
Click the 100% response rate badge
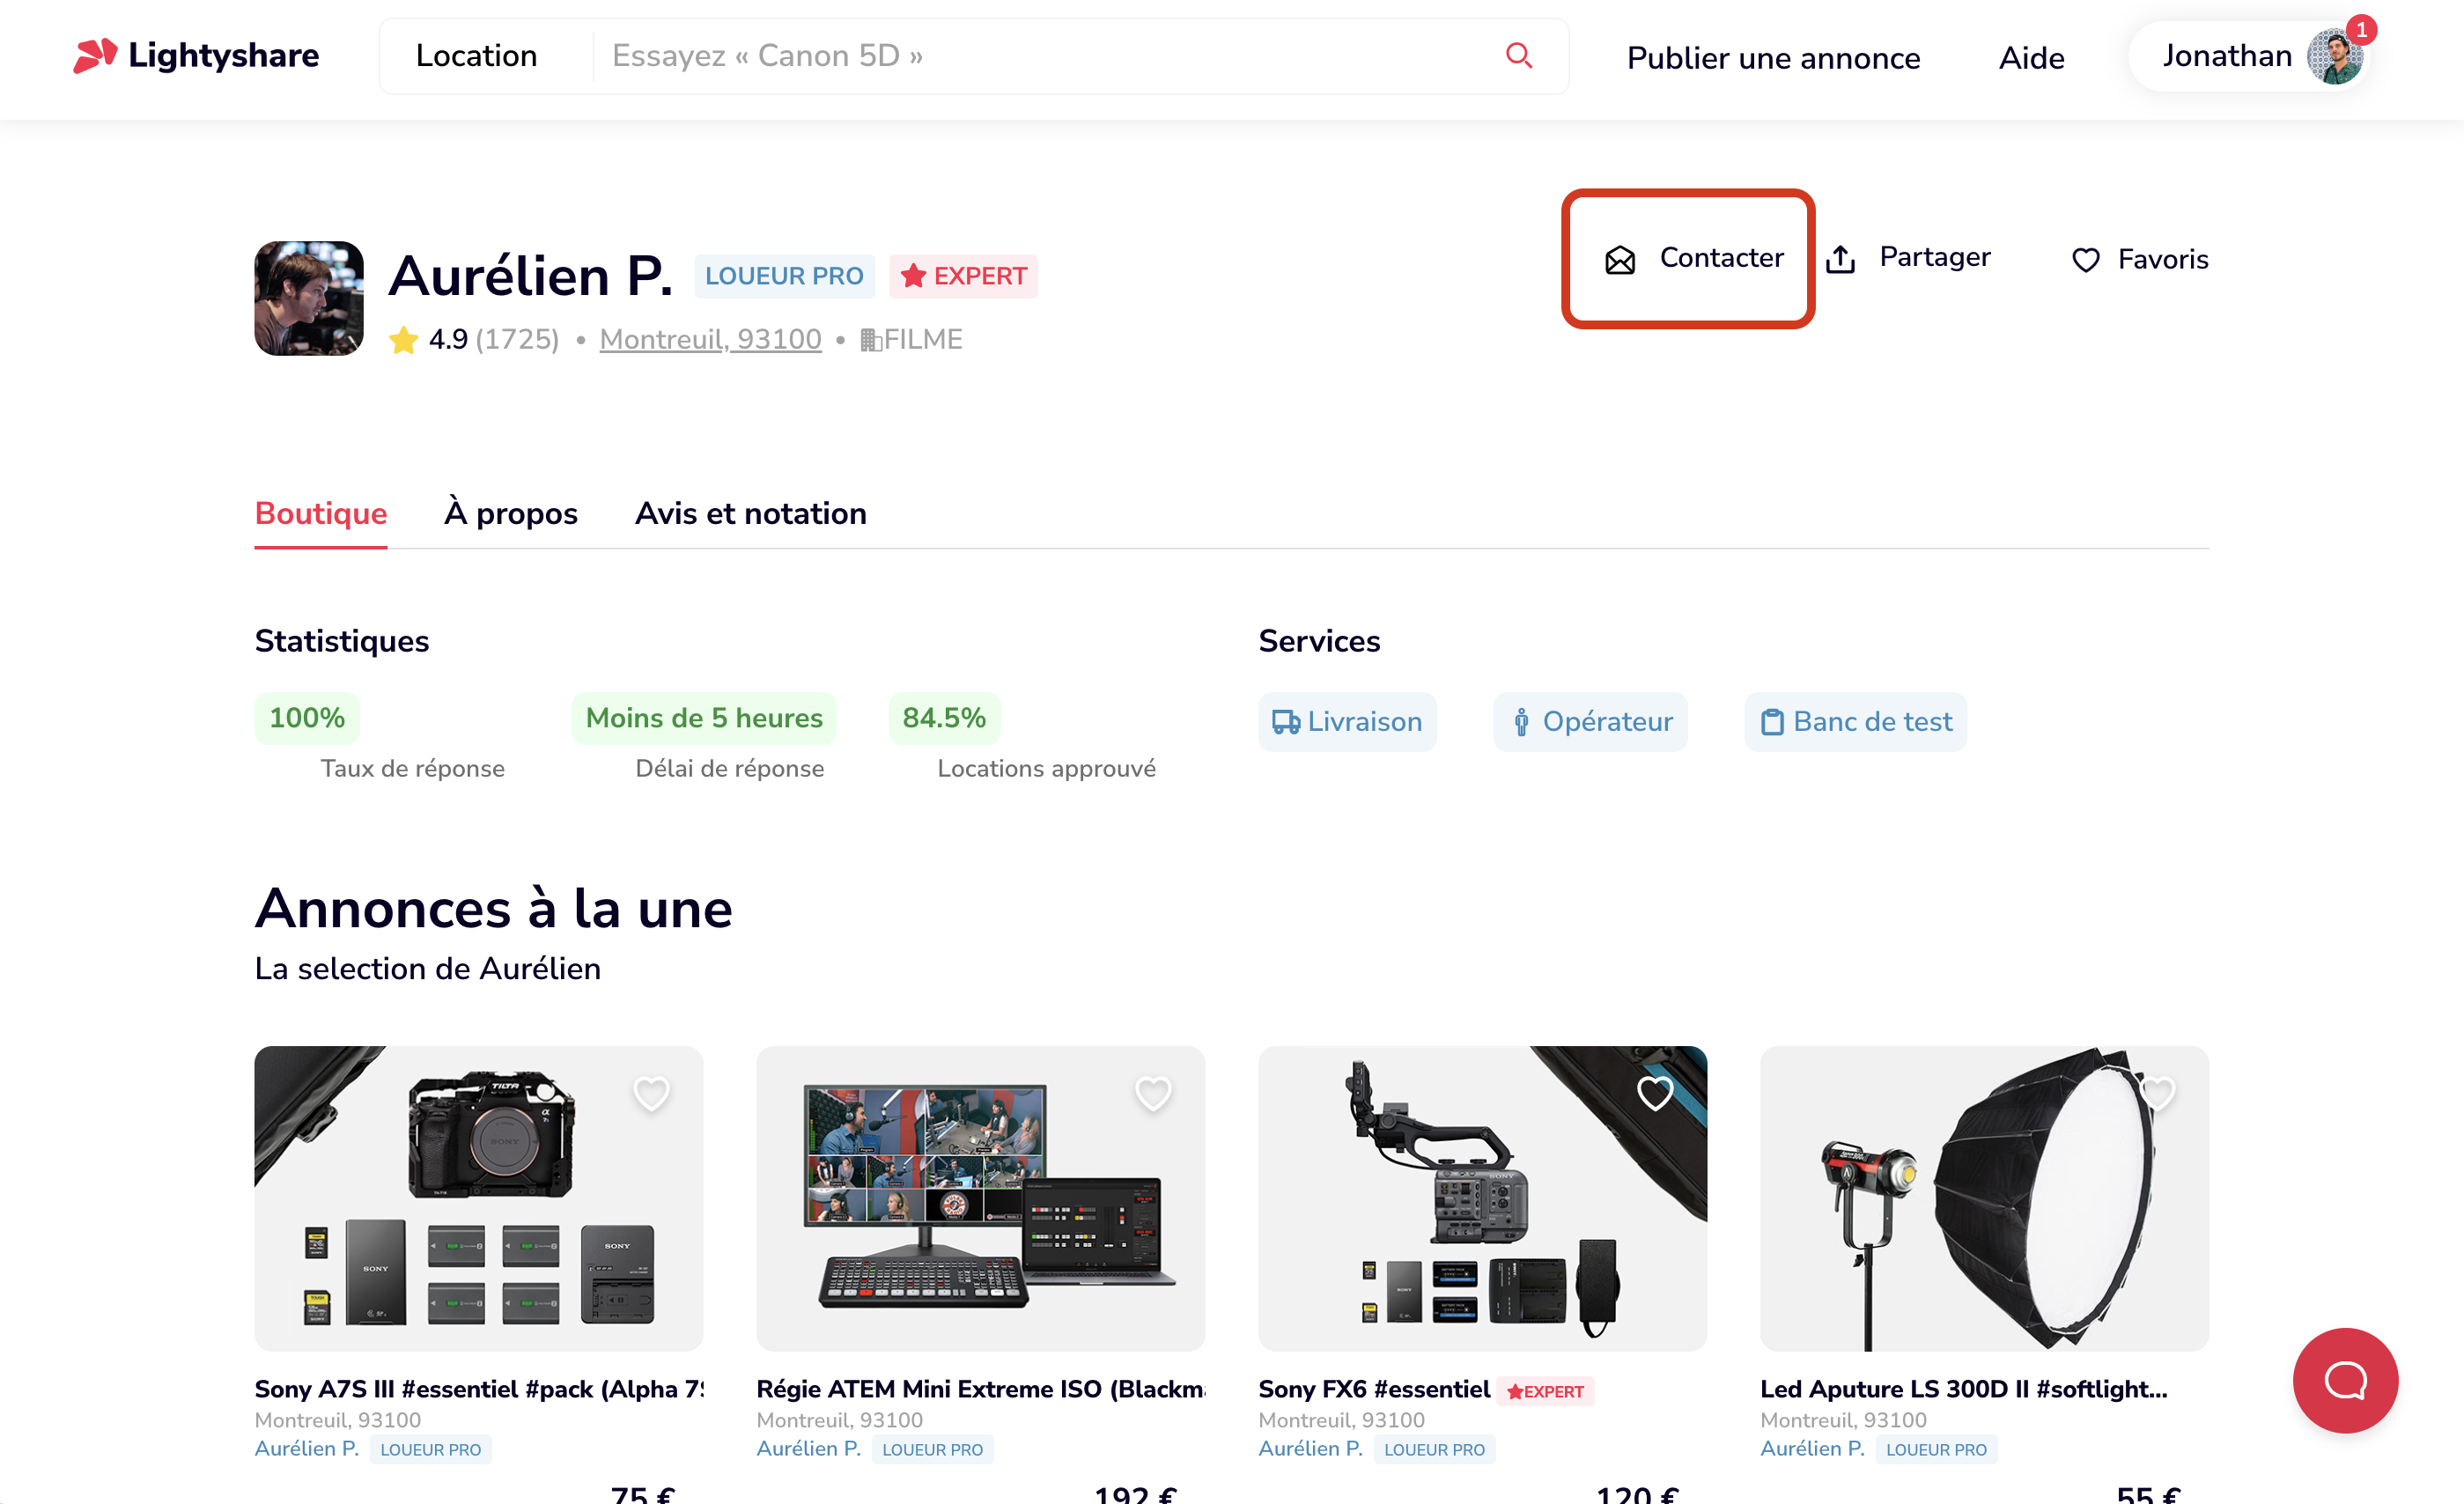pyautogui.click(x=307, y=718)
